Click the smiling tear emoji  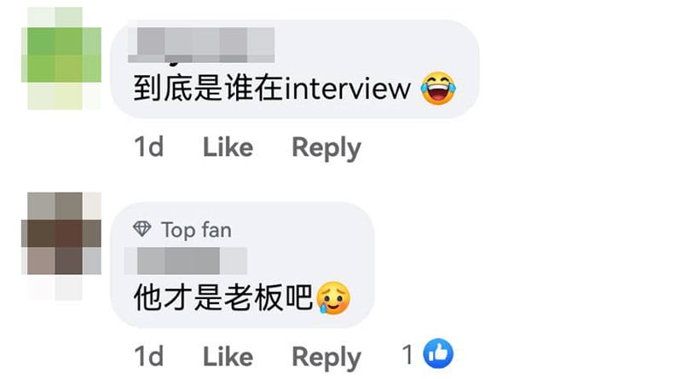point(332,298)
